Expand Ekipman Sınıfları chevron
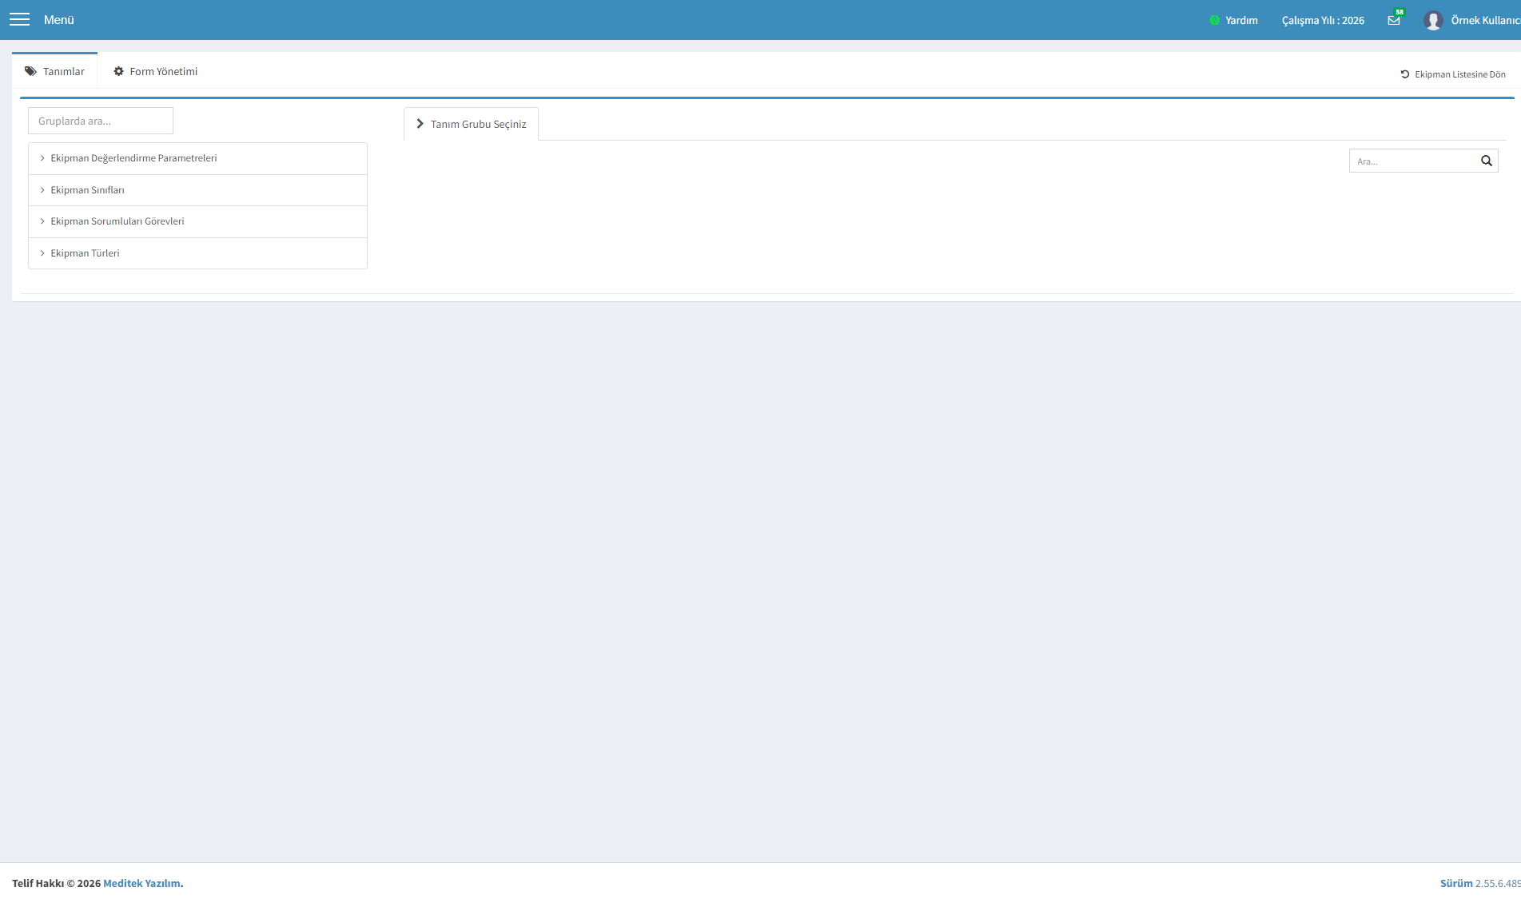 coord(42,190)
